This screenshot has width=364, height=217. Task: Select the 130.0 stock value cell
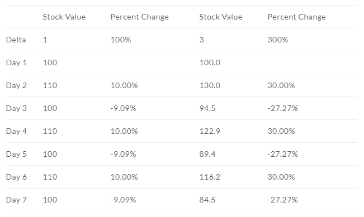[210, 85]
